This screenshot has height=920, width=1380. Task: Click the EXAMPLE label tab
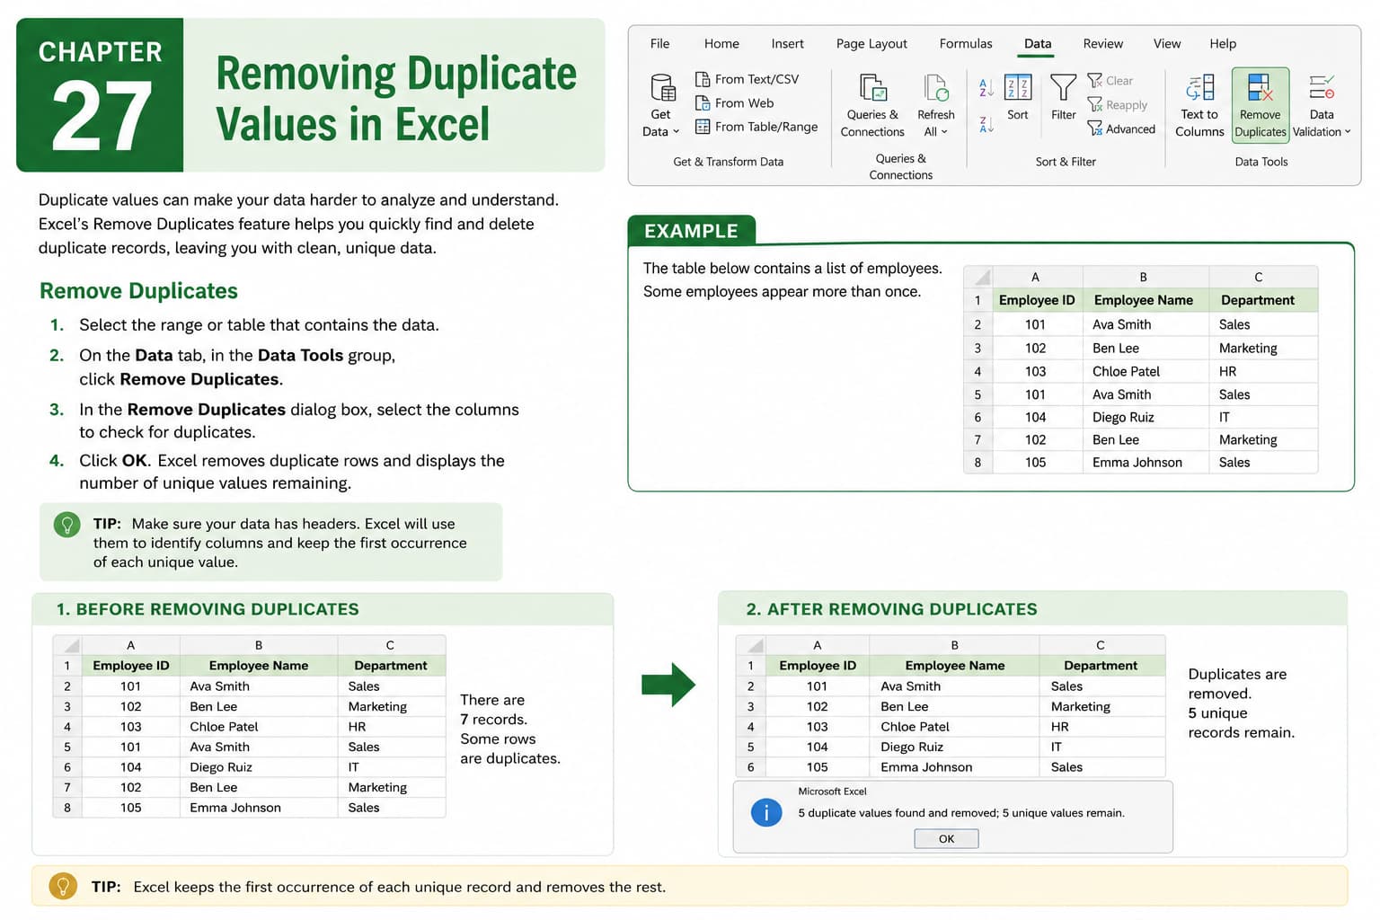pyautogui.click(x=691, y=231)
